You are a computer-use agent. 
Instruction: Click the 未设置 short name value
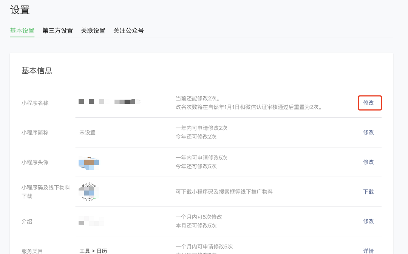[x=87, y=132]
